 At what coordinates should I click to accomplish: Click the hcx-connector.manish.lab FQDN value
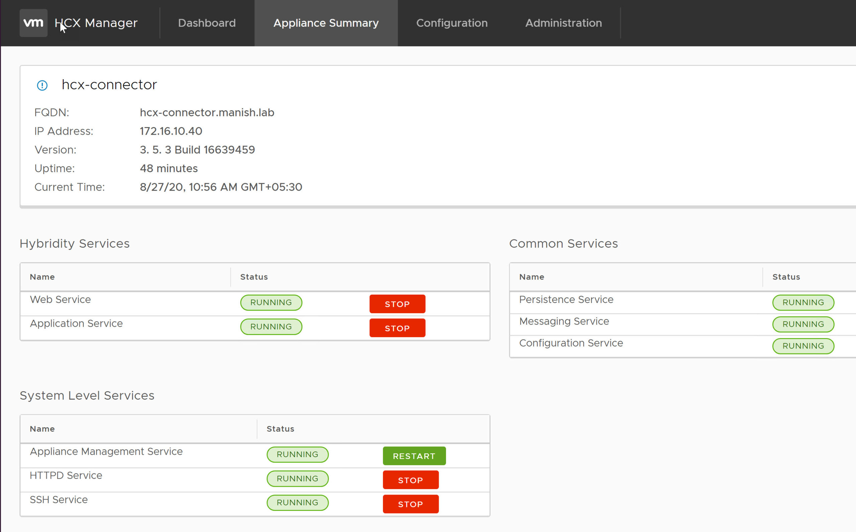coord(207,113)
